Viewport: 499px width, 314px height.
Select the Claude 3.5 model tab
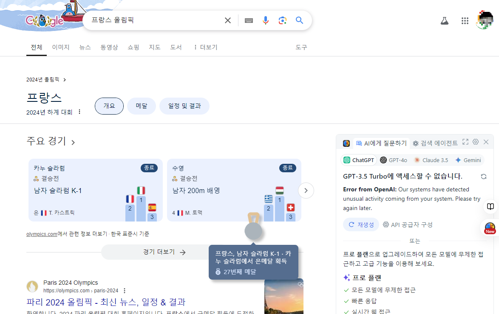click(431, 160)
